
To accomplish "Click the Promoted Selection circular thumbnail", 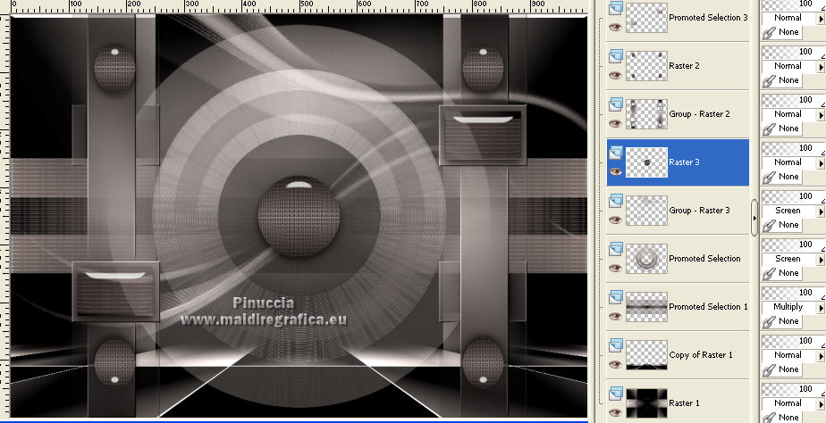I will (646, 259).
